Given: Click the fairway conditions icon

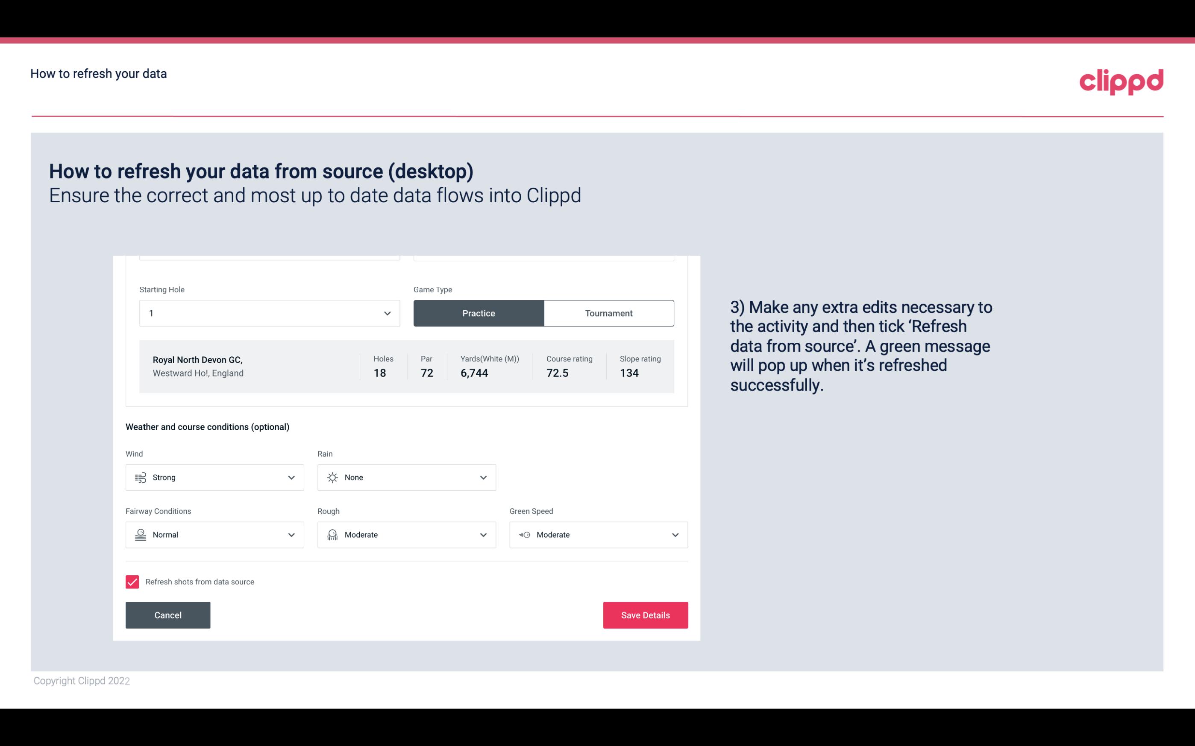Looking at the screenshot, I should 139,535.
